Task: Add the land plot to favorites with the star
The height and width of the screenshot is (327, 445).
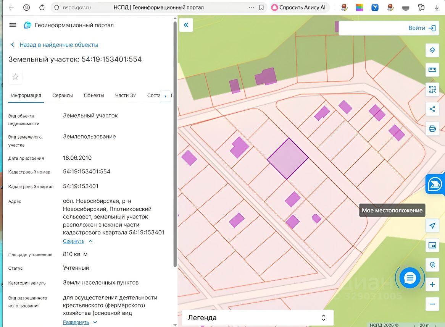Action: (15, 77)
